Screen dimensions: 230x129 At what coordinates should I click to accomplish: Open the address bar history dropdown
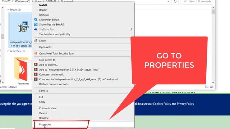169,1
